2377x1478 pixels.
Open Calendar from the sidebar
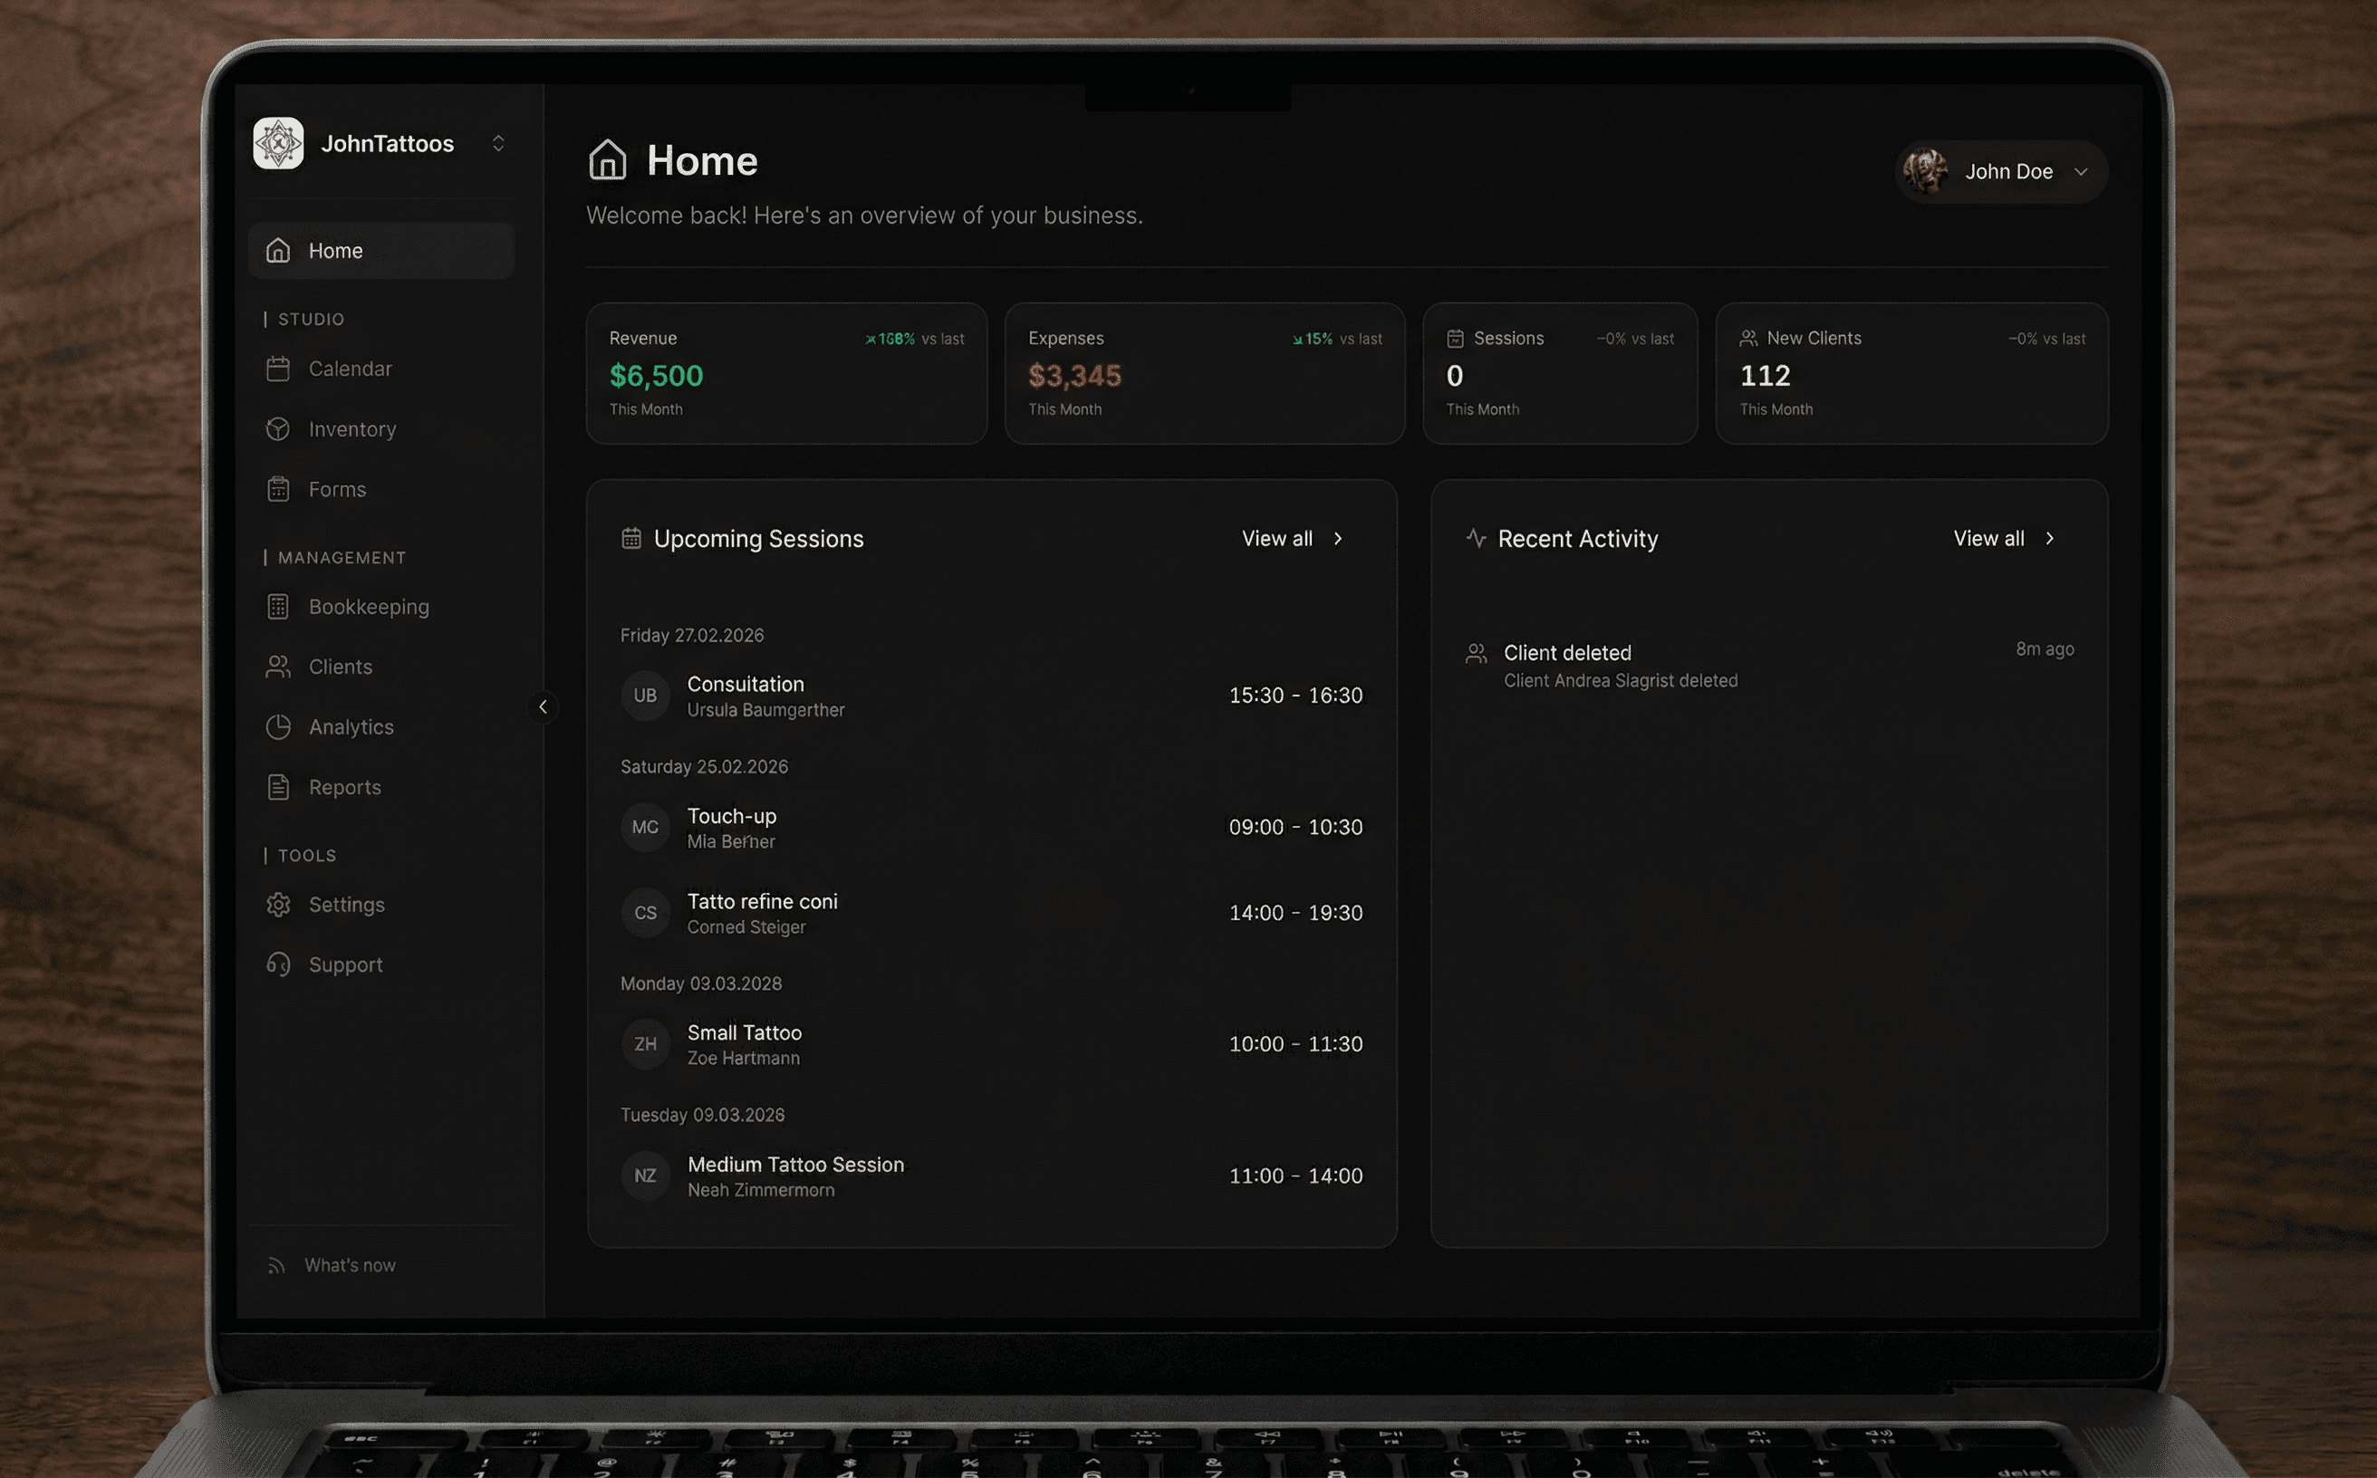[349, 369]
